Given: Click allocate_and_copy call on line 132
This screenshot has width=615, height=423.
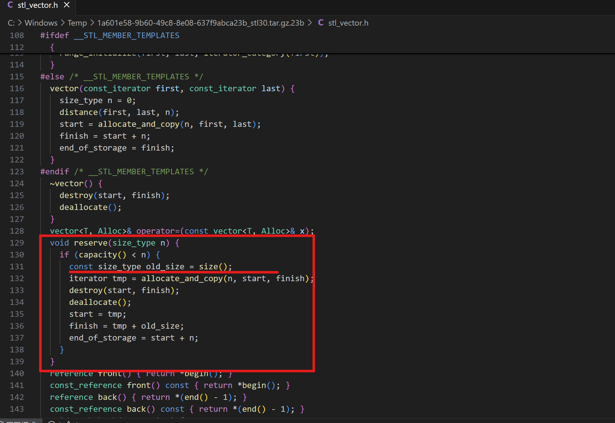Looking at the screenshot, I should tap(182, 278).
